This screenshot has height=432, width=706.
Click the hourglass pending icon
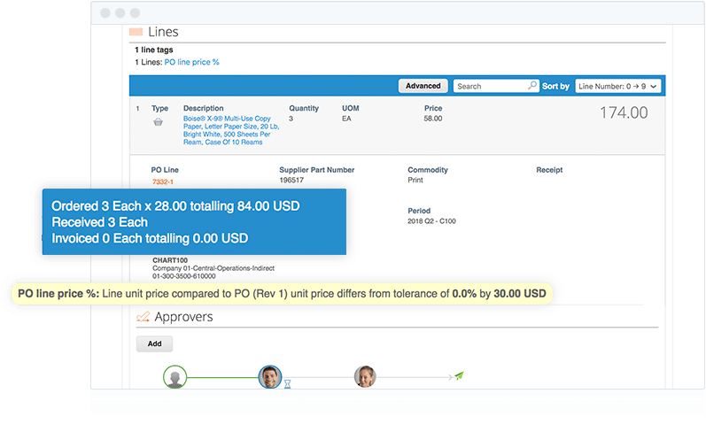[x=287, y=386]
